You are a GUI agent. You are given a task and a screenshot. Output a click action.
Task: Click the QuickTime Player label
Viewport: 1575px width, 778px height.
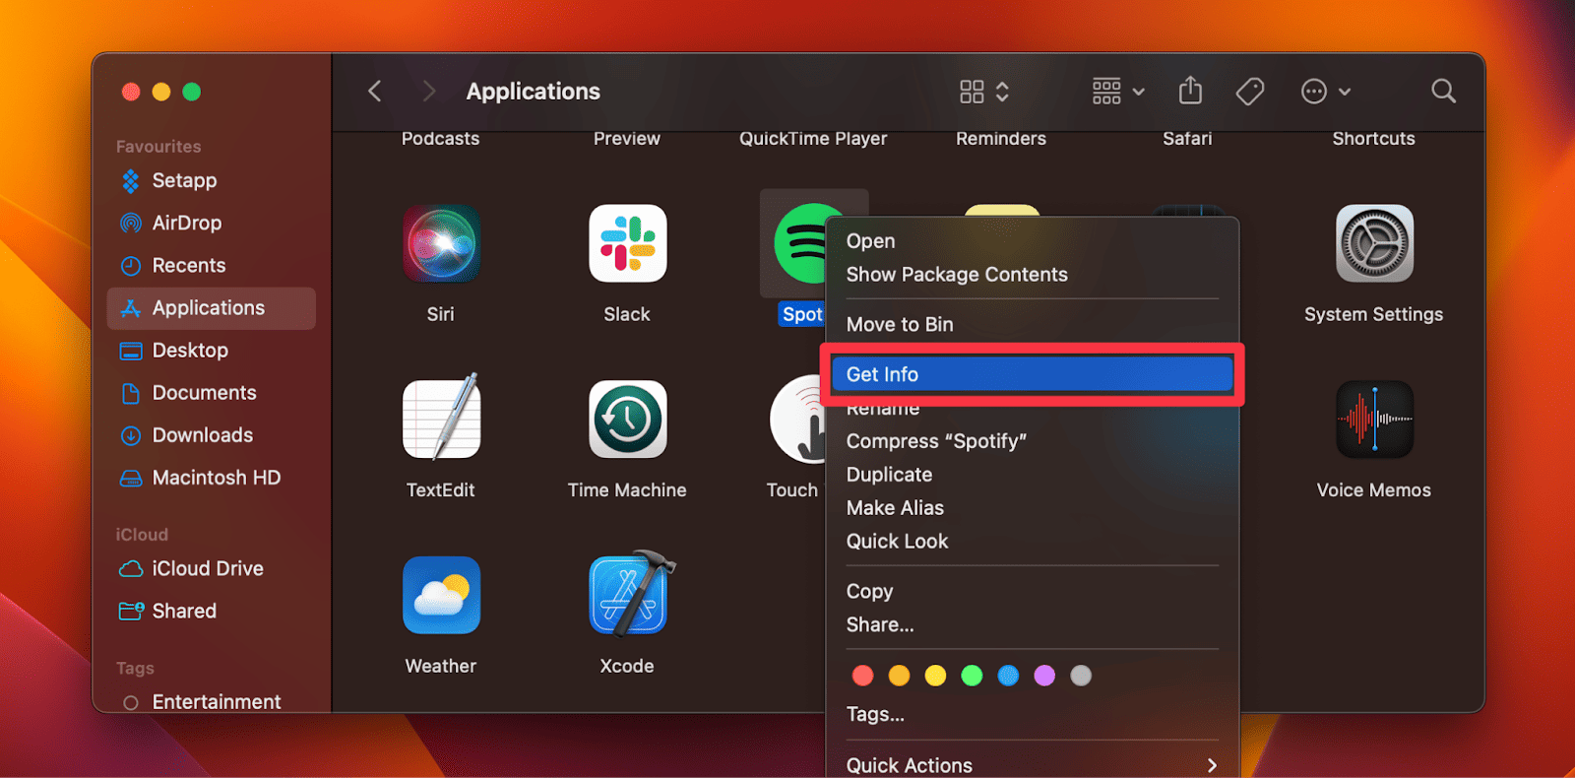pos(813,139)
